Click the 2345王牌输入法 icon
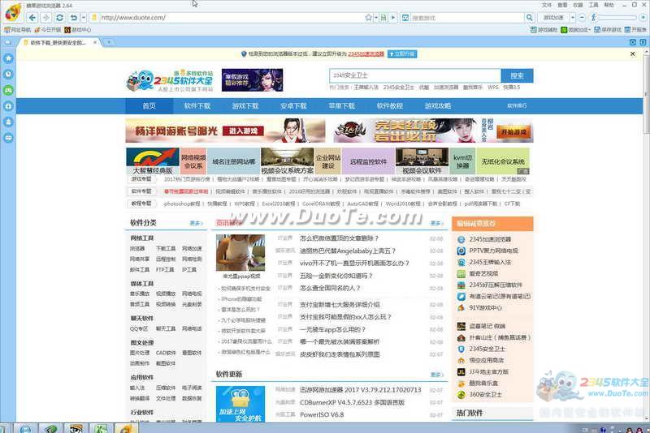650x433 pixels. [461, 262]
